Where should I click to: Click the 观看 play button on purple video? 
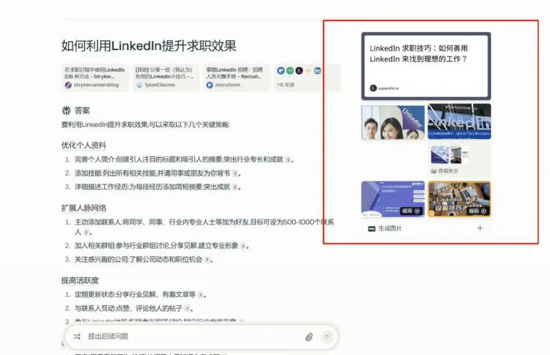411,211
